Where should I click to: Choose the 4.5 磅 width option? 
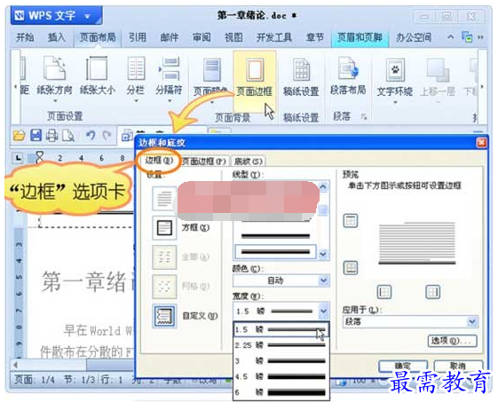point(281,376)
